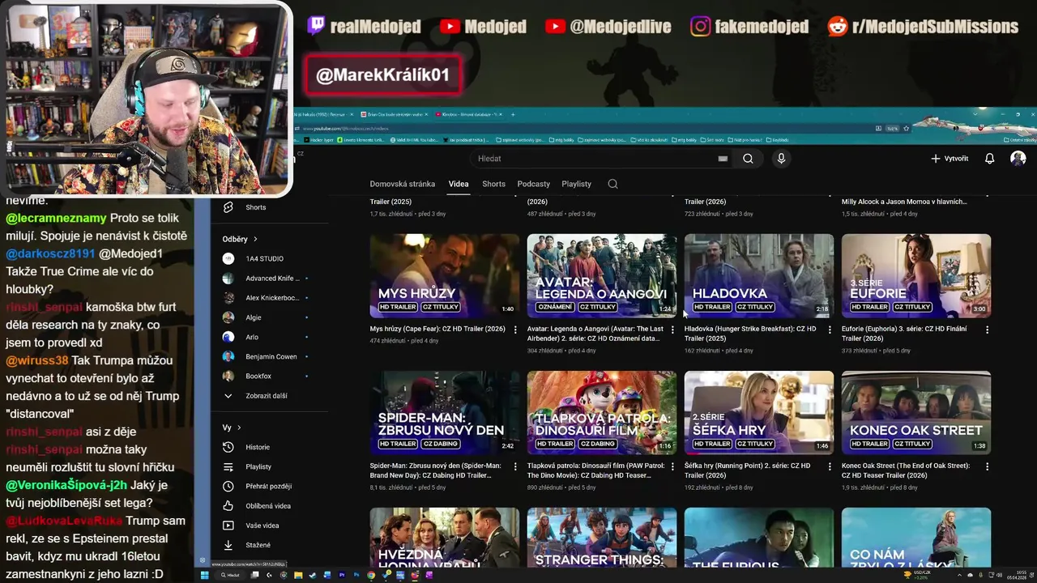Click the YouTube search magnifier button
The width and height of the screenshot is (1037, 583).
[x=748, y=159]
